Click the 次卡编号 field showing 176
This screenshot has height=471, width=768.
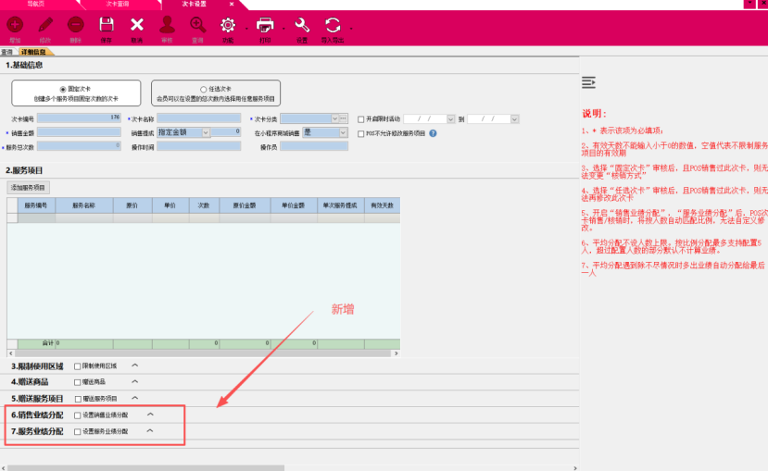tap(79, 118)
